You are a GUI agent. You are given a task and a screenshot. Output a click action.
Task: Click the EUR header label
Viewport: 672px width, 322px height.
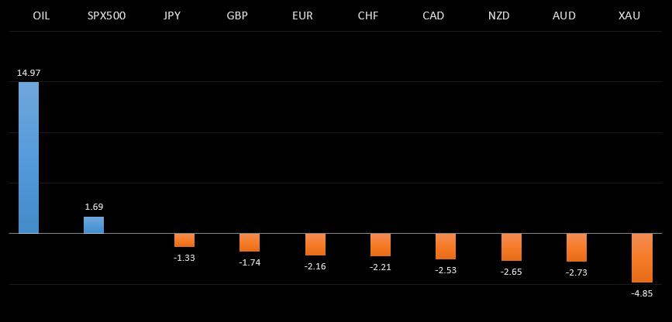coord(302,15)
